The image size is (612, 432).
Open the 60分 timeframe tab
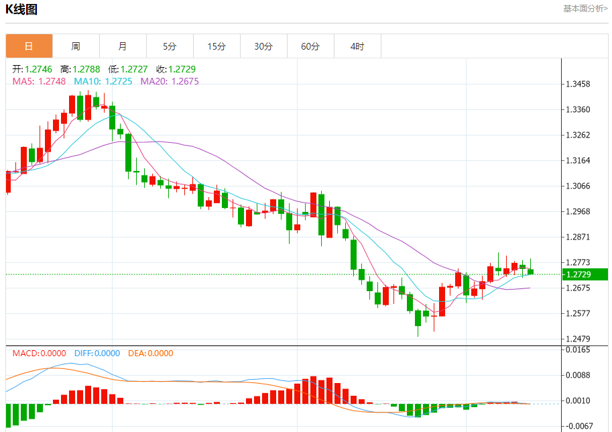point(310,46)
